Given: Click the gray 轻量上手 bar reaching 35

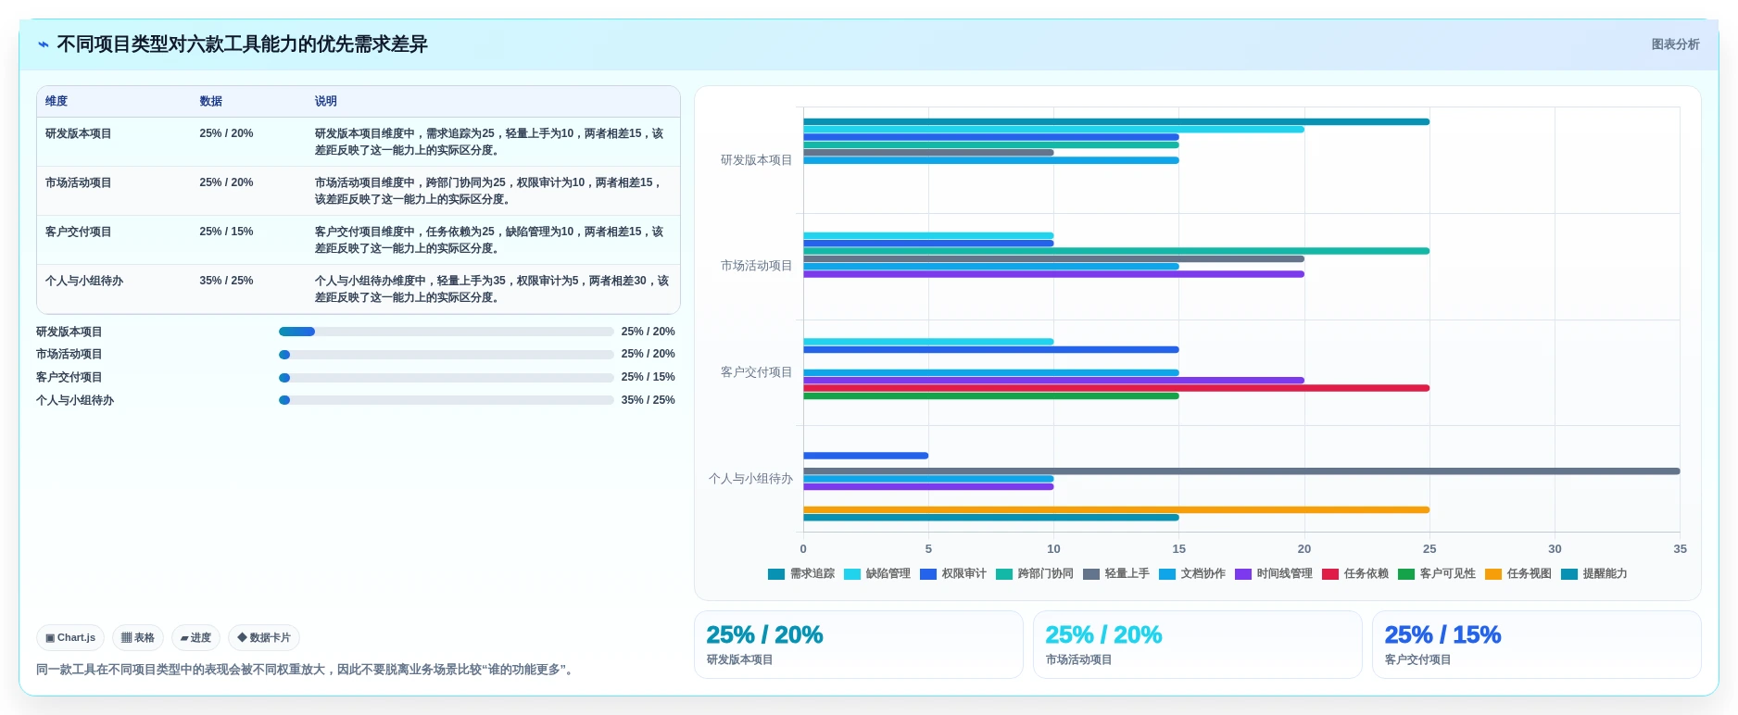Looking at the screenshot, I should (1241, 471).
